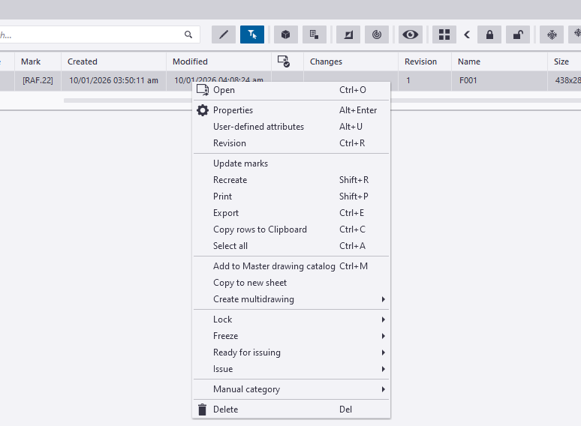The height and width of the screenshot is (426, 581).
Task: Click the diagonal-slash square toolbar icon
Action: coord(348,34)
